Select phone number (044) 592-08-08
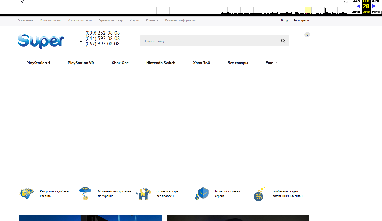 [103, 38]
